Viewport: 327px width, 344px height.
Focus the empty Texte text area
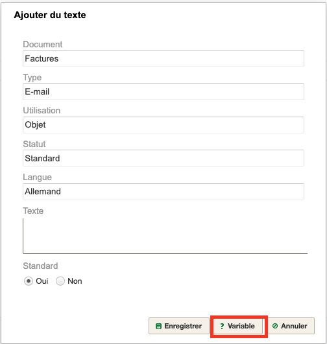click(x=165, y=236)
